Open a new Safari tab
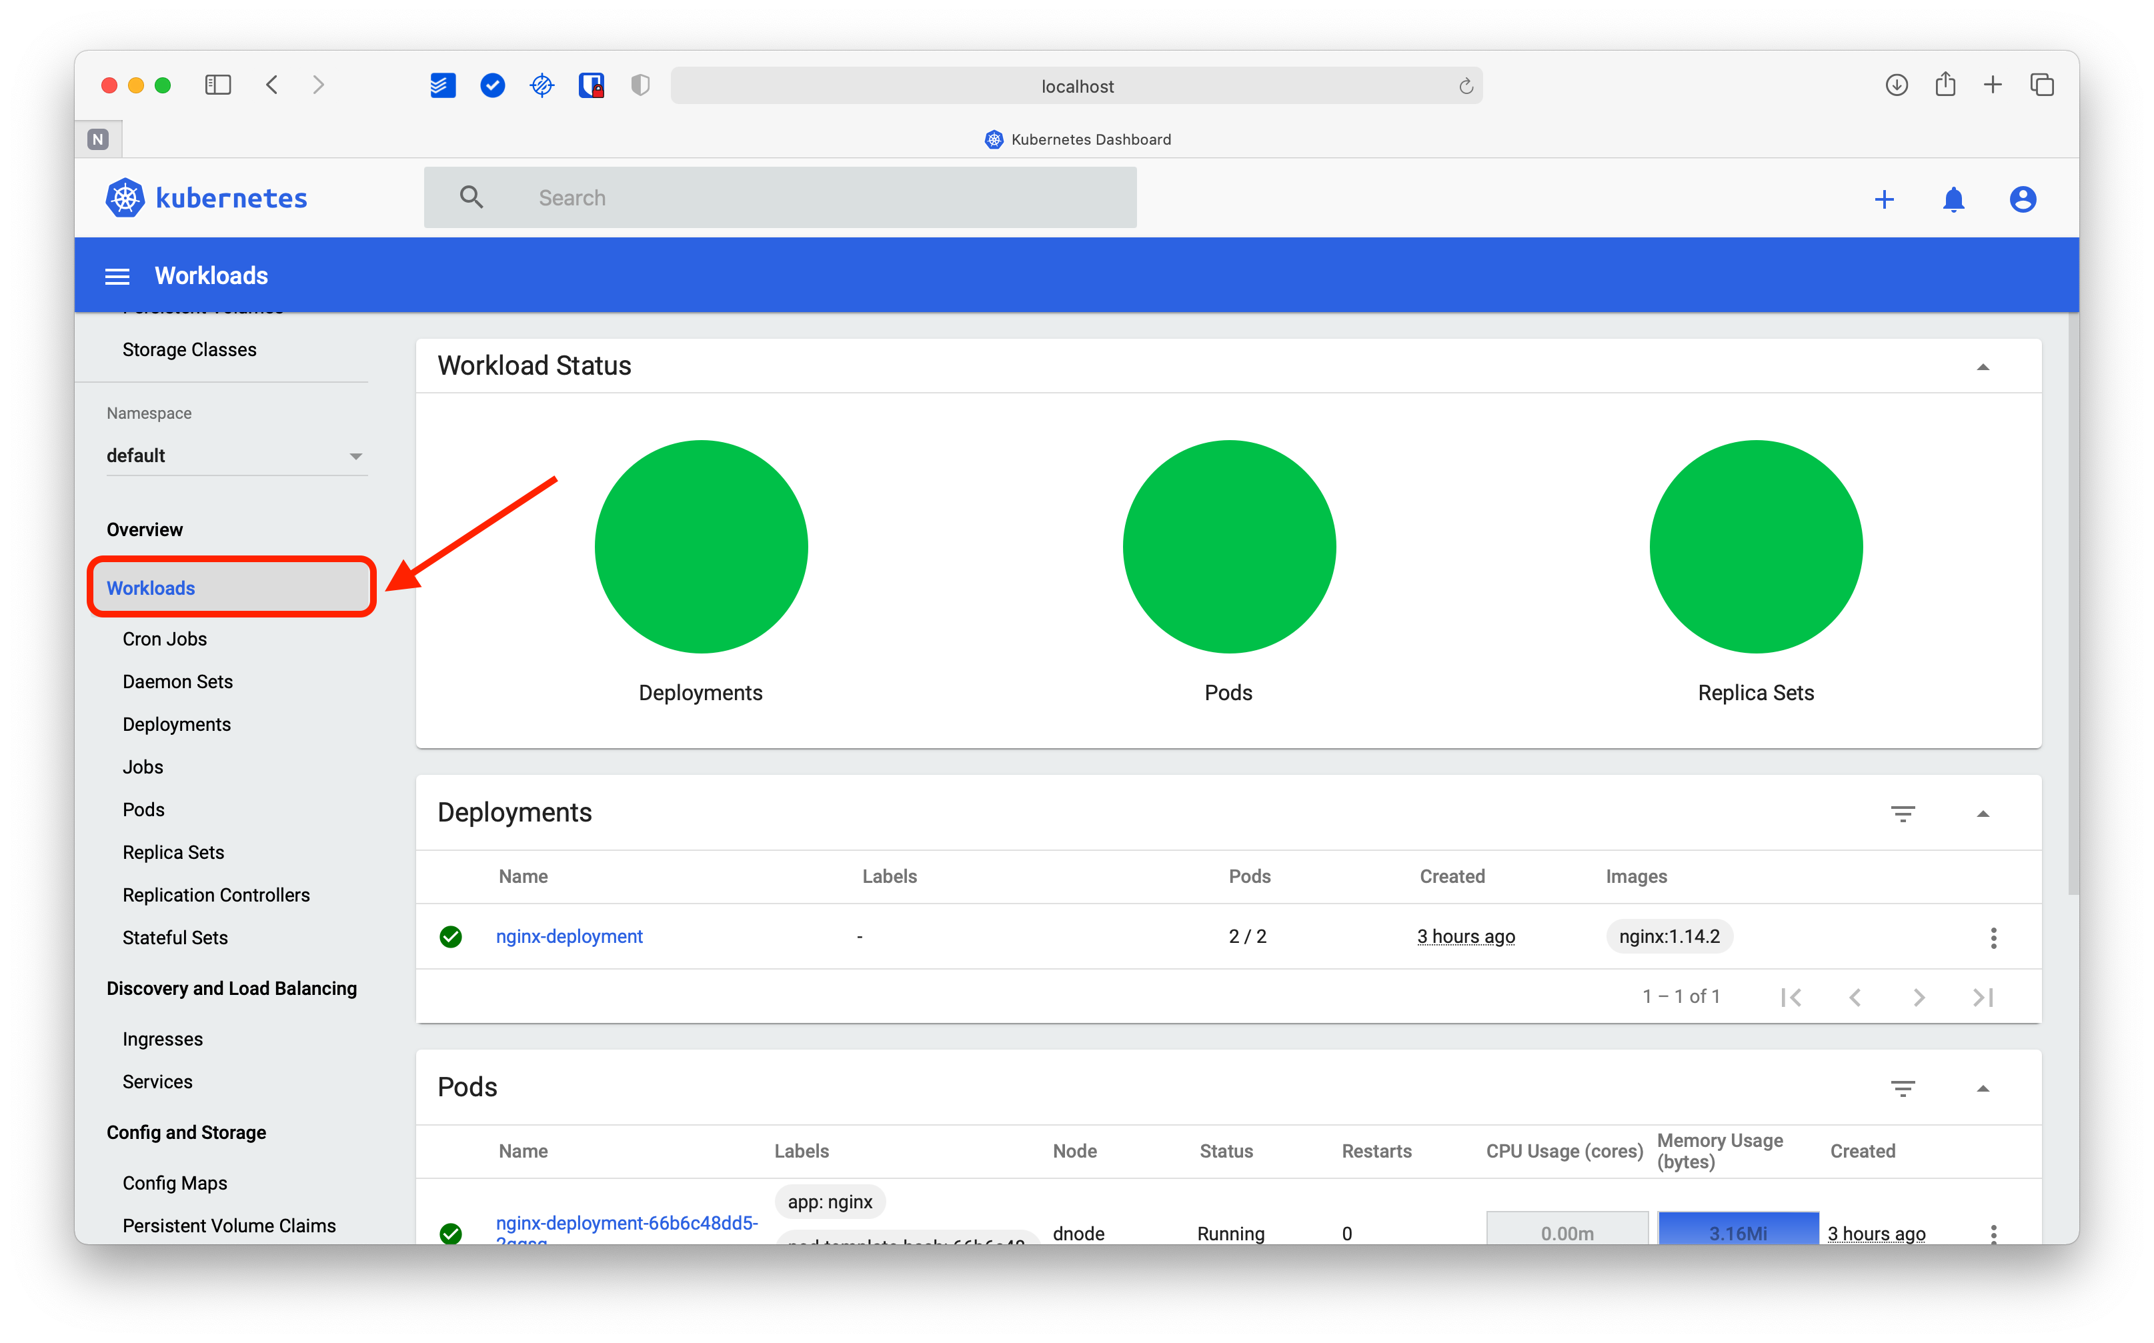The image size is (2154, 1343). coord(1993,85)
